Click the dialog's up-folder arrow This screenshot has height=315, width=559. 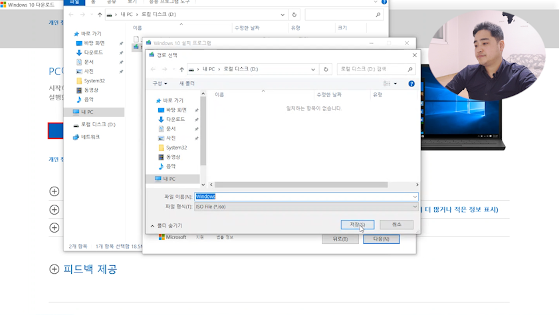(181, 69)
